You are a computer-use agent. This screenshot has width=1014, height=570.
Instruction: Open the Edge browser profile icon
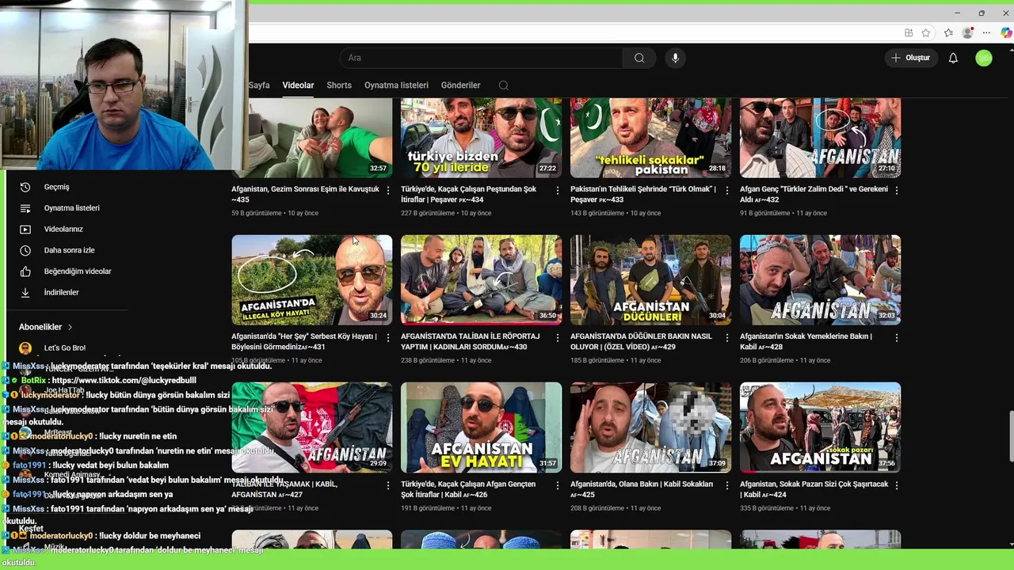967,32
